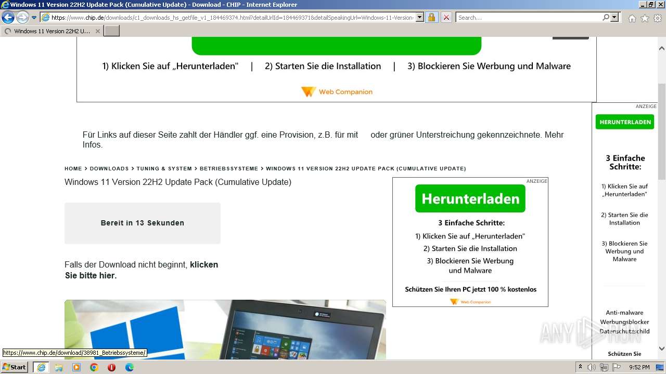Click the Web Companion logo in middle ad

[470, 302]
